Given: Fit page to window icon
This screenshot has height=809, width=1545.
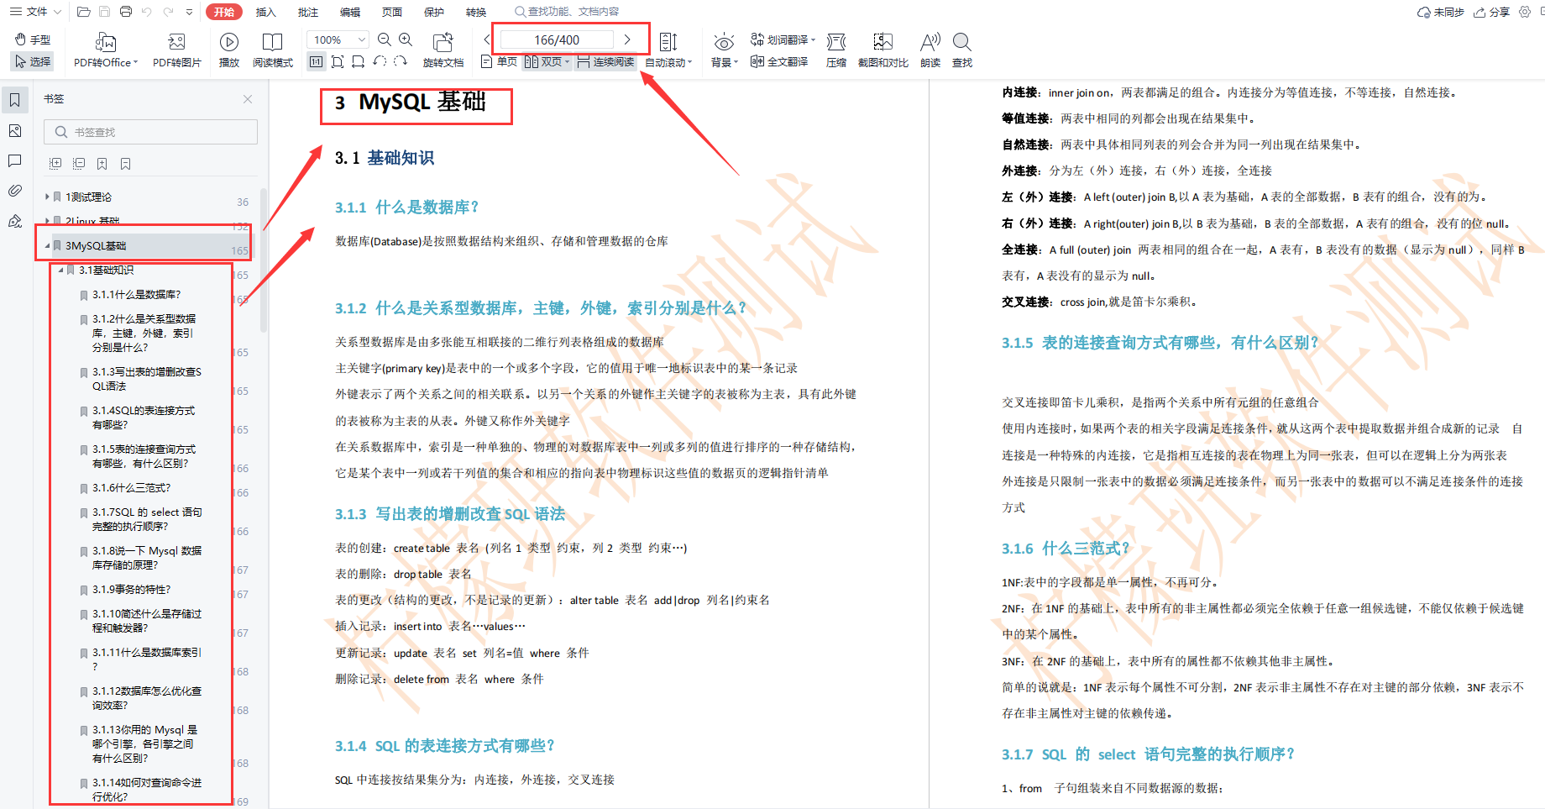Looking at the screenshot, I should [x=338, y=61].
